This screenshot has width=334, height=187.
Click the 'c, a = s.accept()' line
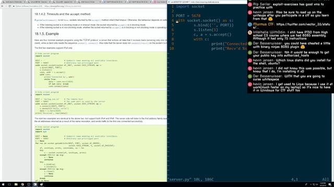212,34
